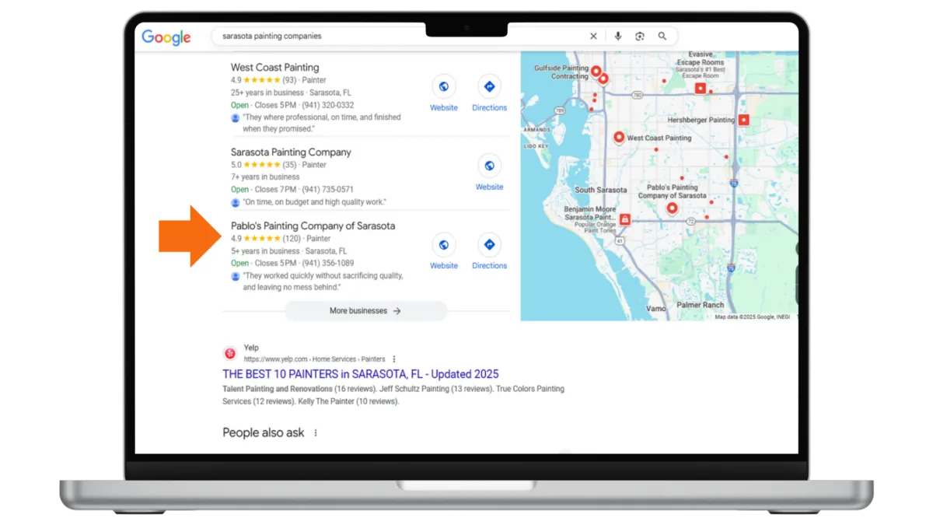
Task: Click Pablo's Painting (120) review count
Action: 292,239
